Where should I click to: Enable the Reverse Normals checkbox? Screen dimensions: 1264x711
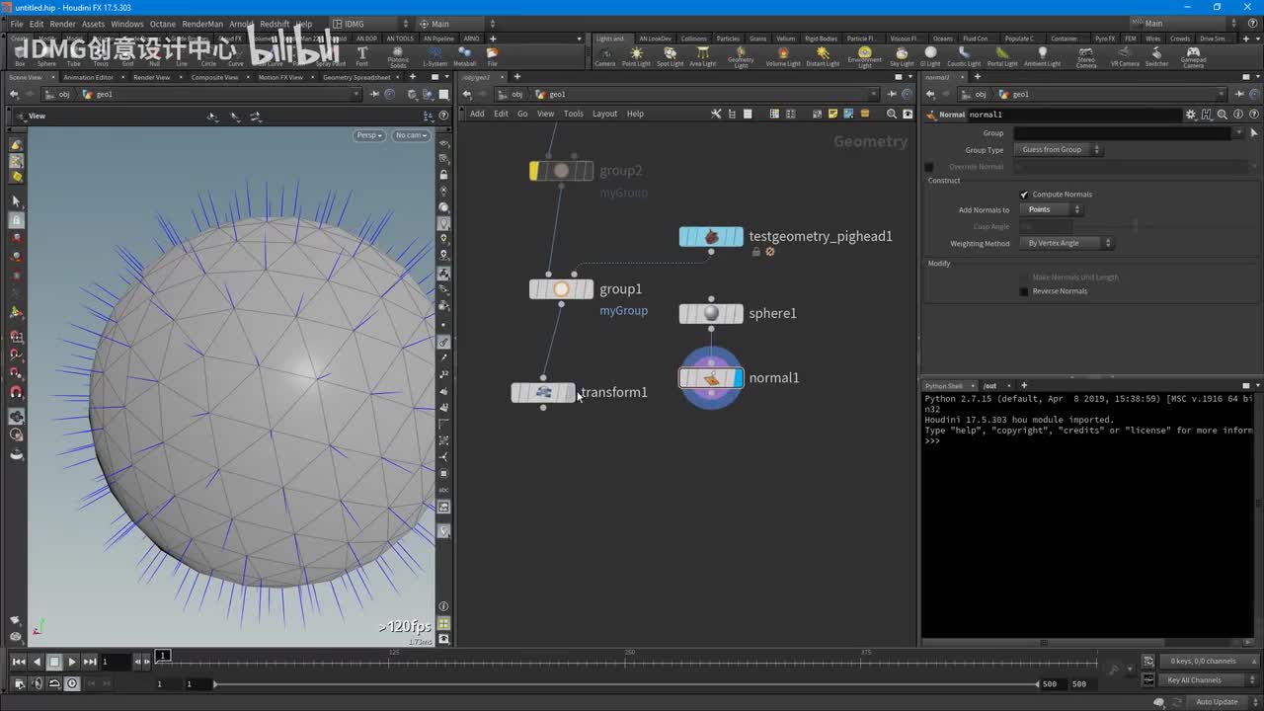click(1024, 291)
